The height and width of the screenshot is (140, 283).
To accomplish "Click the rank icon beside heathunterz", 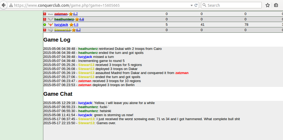I will point(51,19).
